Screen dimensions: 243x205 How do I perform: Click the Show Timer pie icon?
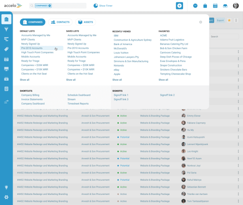point(96,6)
